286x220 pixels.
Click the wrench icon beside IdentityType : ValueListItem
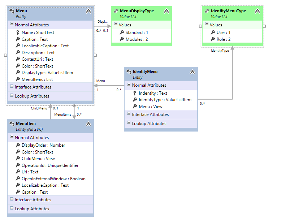pos(135,99)
